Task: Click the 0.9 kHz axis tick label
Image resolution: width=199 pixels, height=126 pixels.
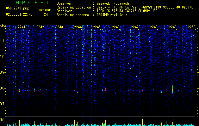Action: (3, 72)
